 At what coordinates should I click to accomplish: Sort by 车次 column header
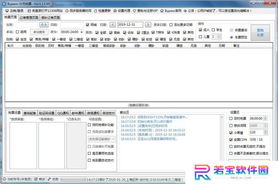point(11,46)
